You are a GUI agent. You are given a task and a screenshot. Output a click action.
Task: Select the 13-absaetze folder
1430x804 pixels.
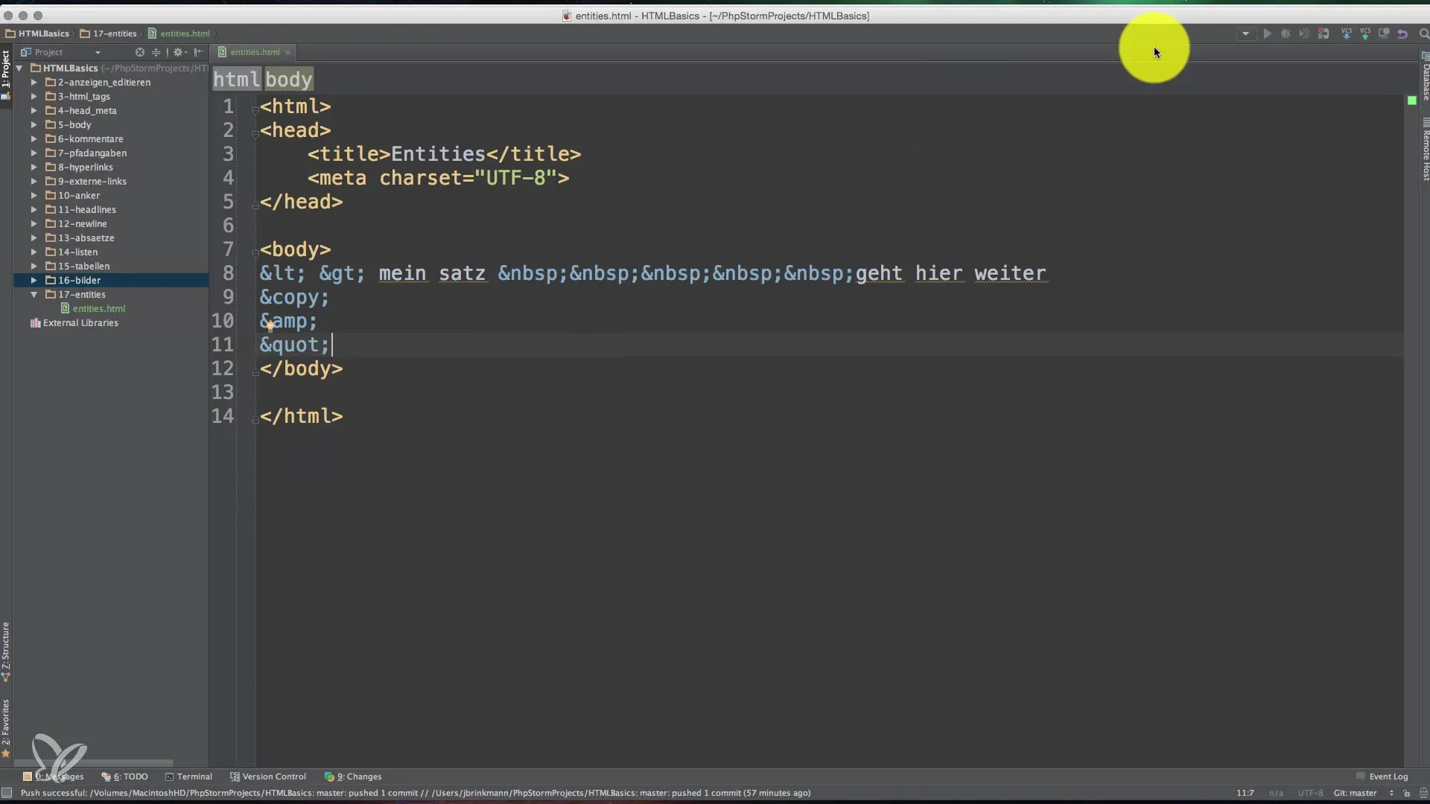click(x=80, y=238)
